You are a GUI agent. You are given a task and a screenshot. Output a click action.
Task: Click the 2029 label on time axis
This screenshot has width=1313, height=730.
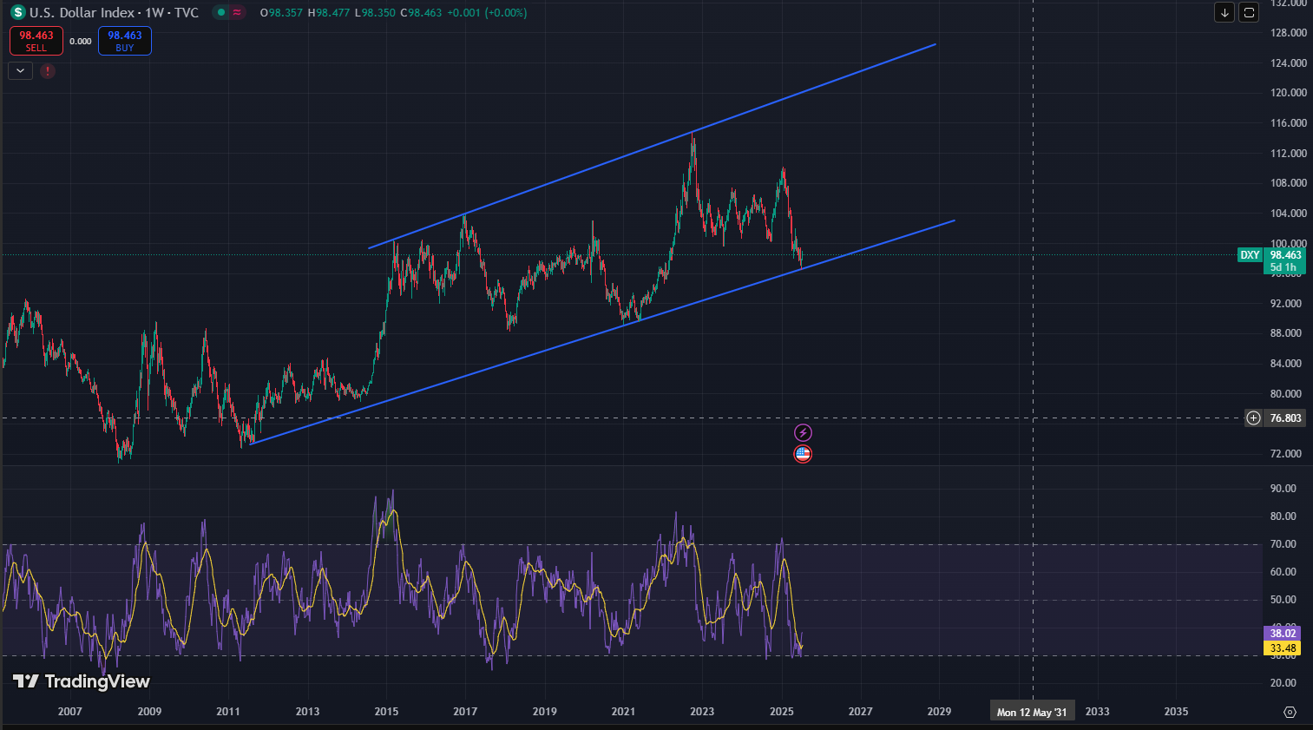939,712
